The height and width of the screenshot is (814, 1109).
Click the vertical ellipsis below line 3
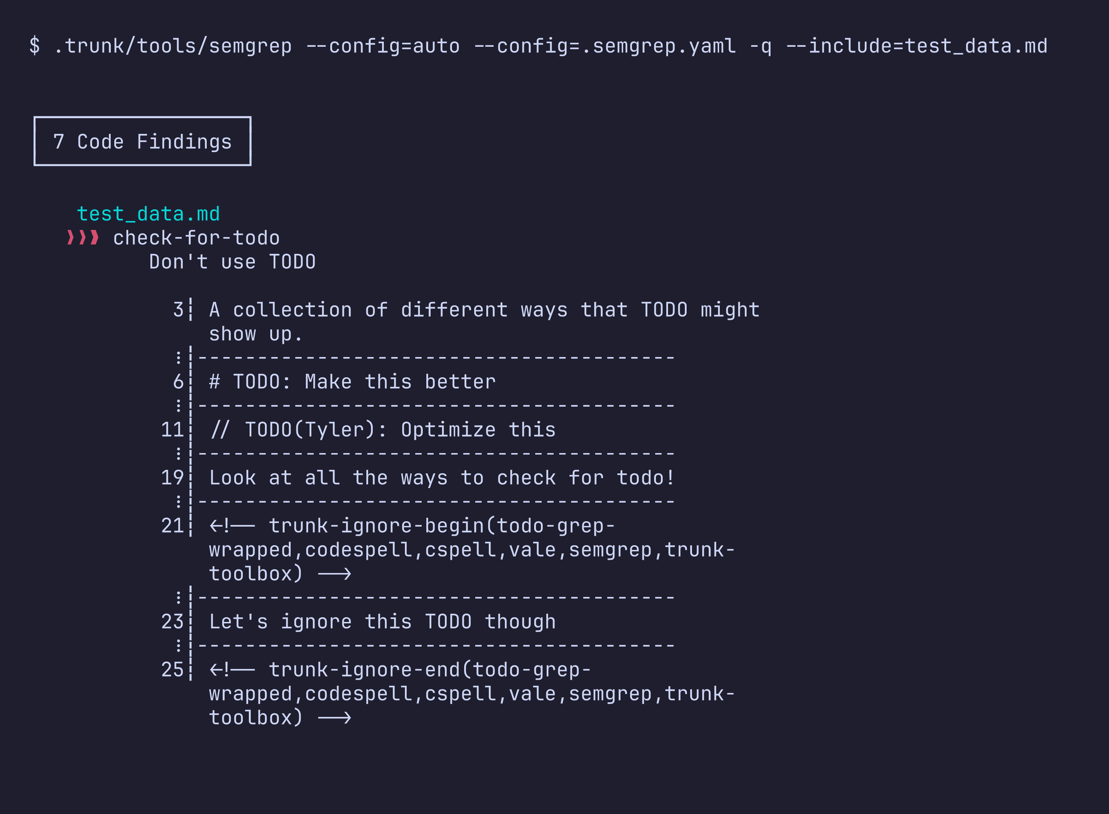coord(178,357)
